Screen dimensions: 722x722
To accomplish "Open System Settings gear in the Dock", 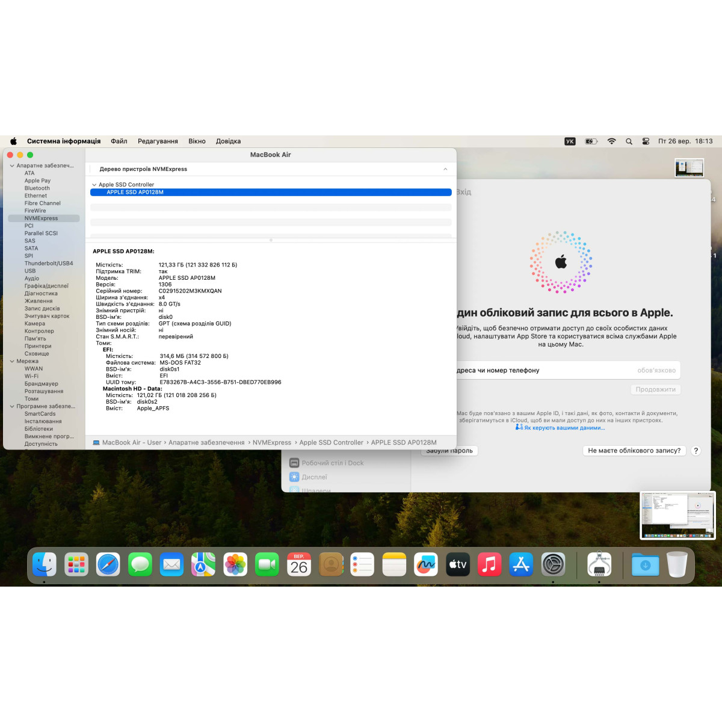I will pos(553,564).
